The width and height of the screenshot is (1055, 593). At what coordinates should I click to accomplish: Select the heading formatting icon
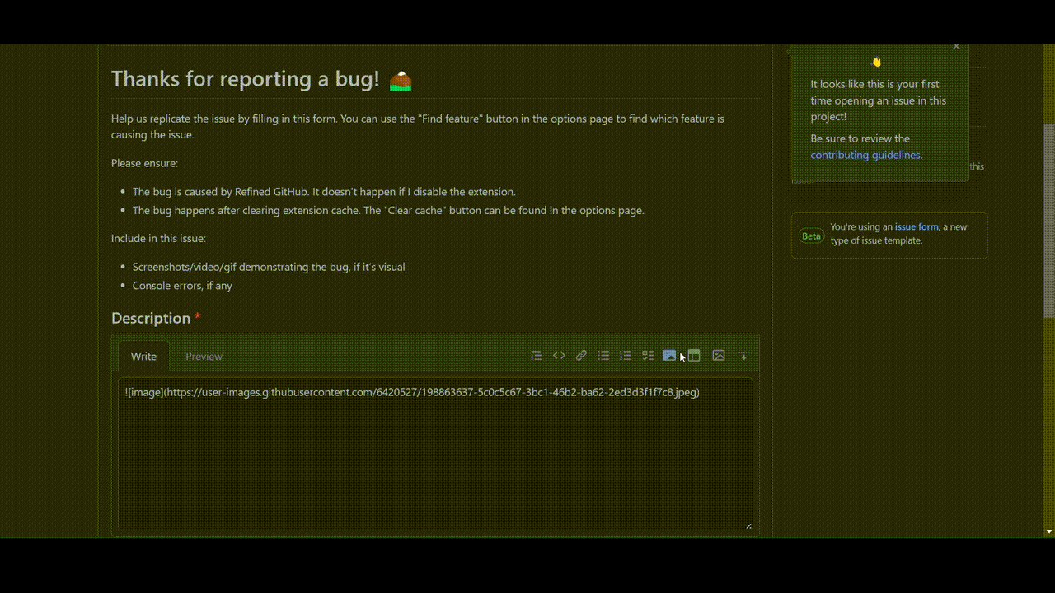tap(537, 355)
